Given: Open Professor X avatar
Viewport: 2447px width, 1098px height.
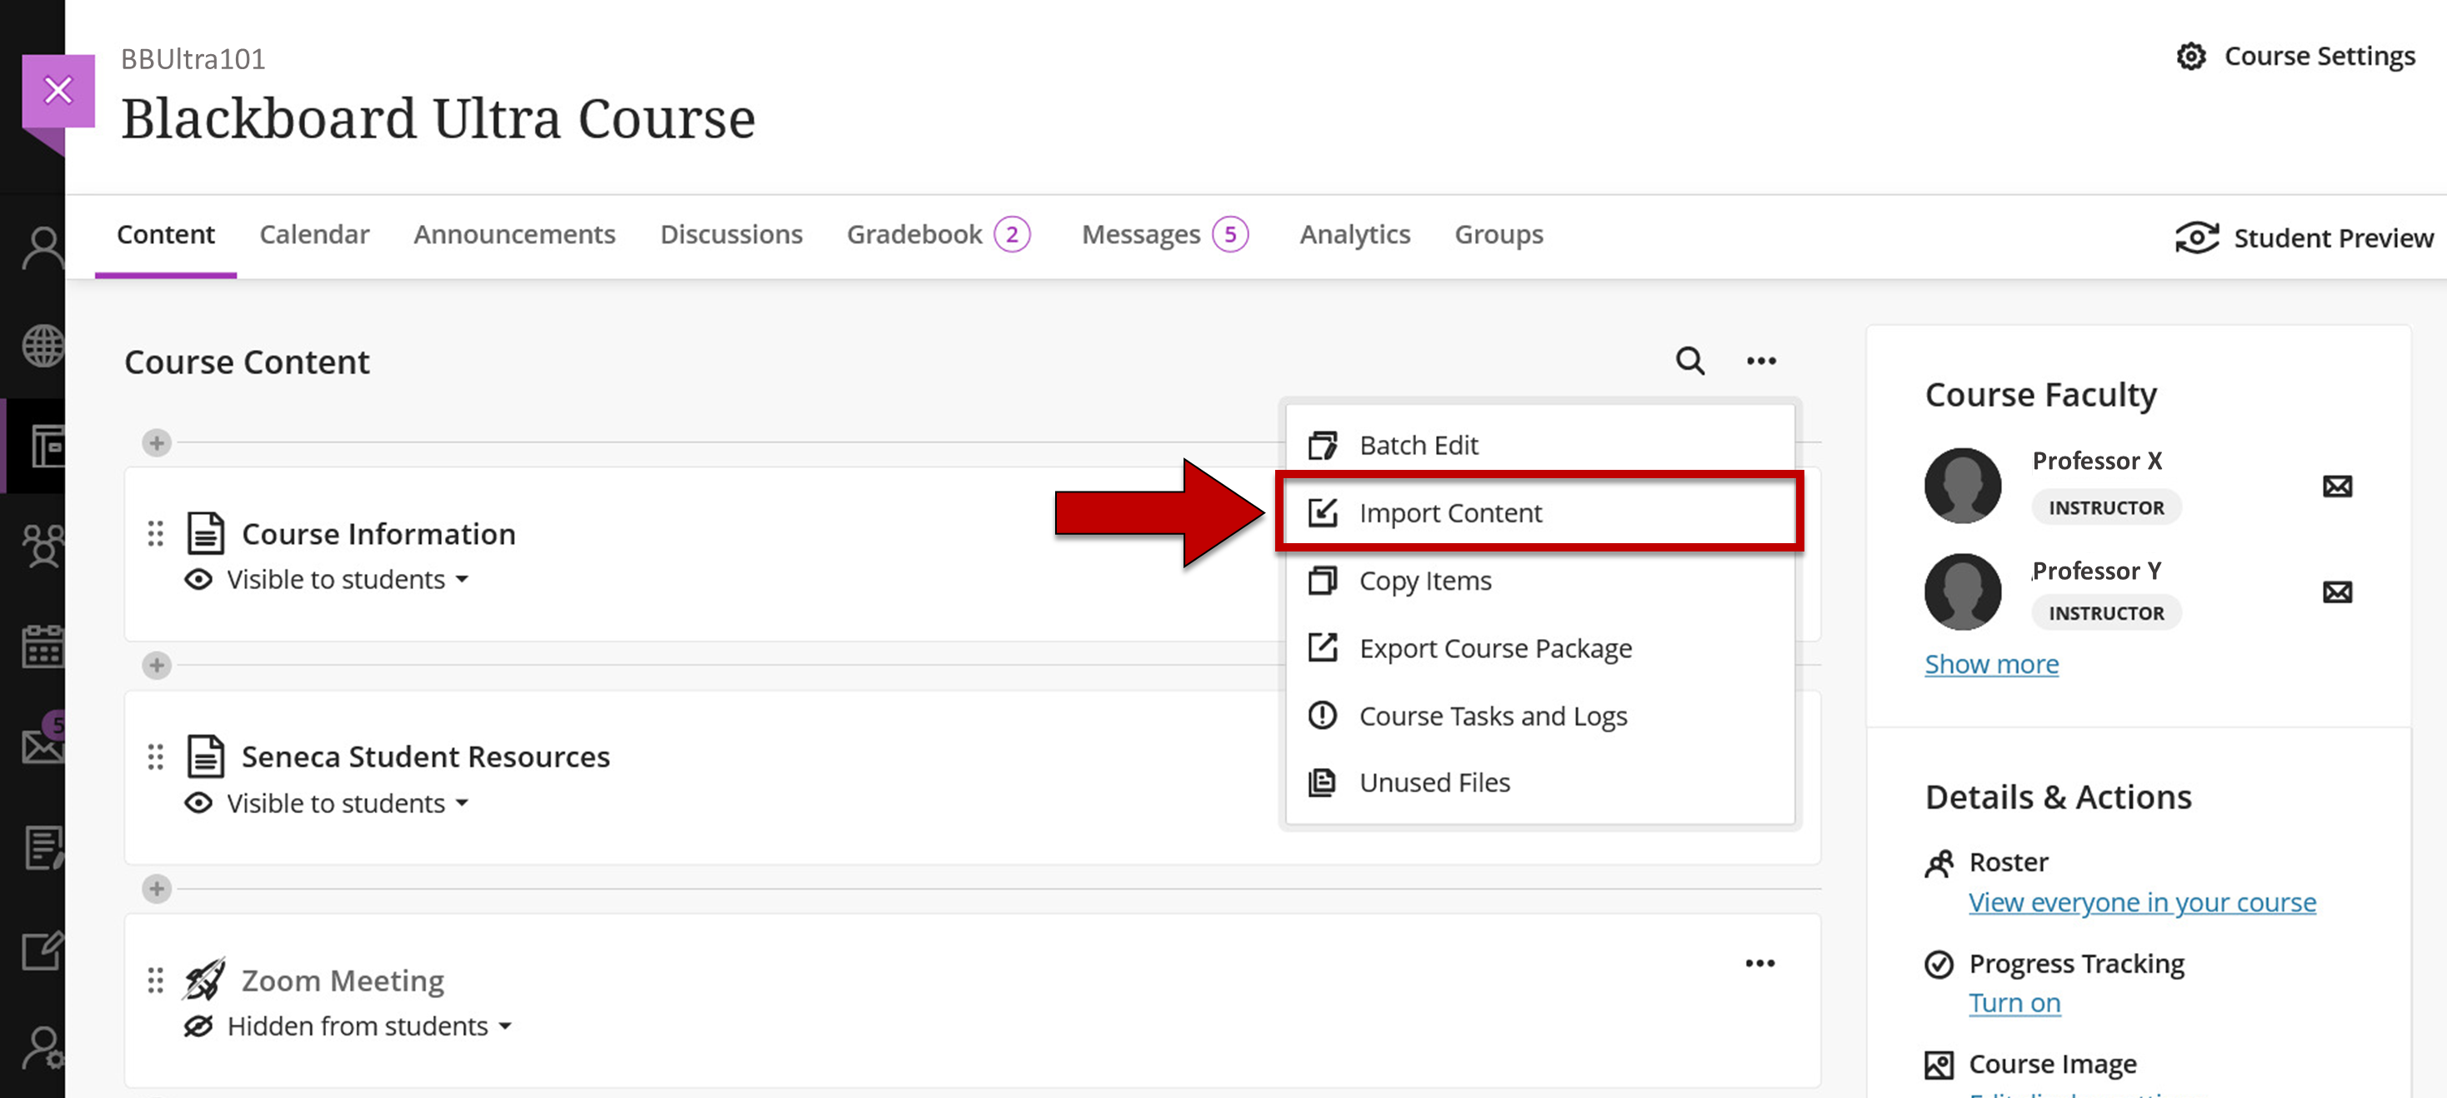Looking at the screenshot, I should pos(1963,486).
